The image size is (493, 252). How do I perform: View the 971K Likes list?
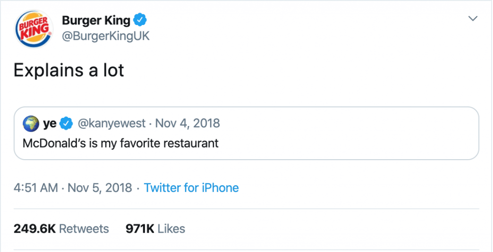[x=155, y=228]
